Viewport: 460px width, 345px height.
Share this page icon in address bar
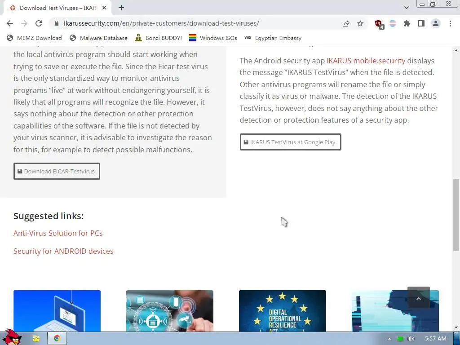[346, 23]
